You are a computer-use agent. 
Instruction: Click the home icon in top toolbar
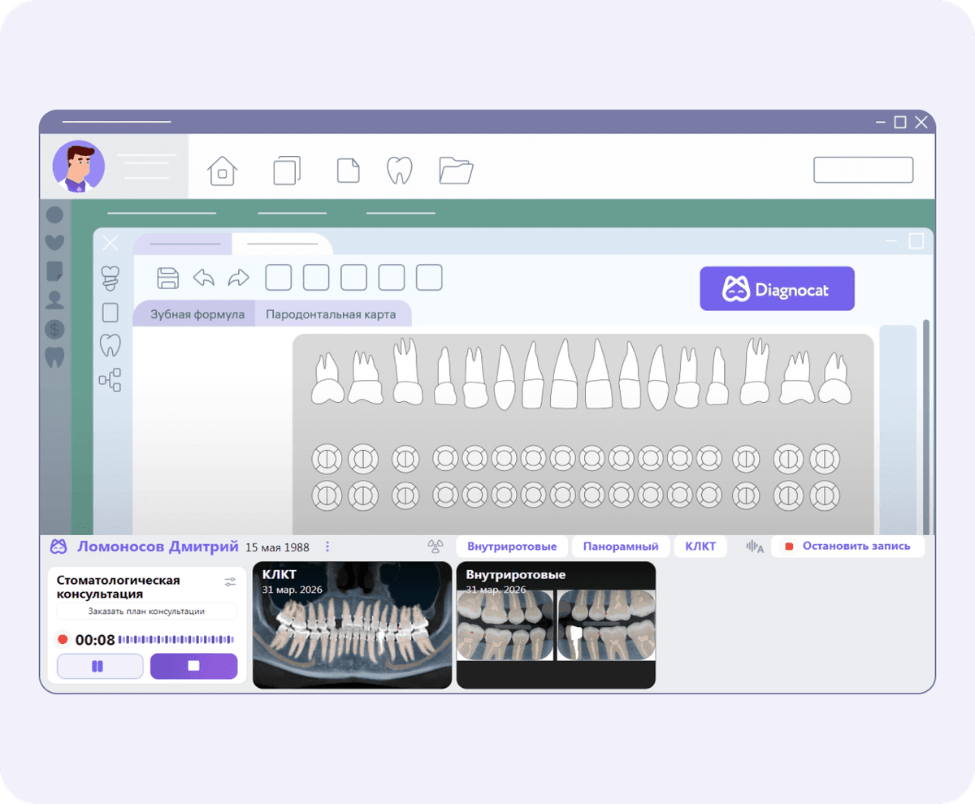point(222,171)
